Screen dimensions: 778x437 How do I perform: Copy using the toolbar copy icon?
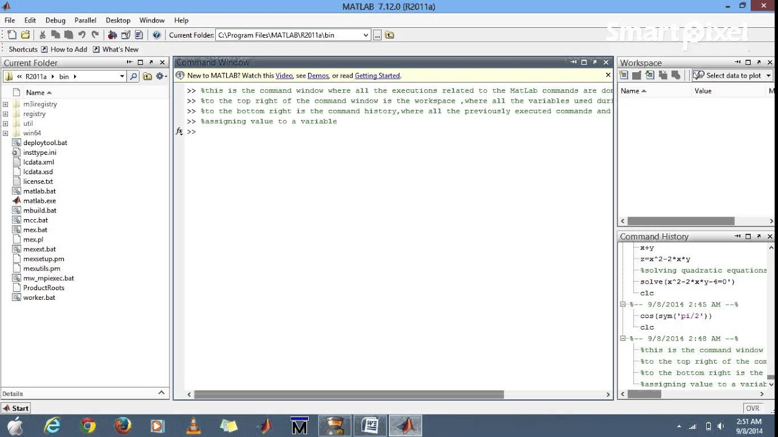[55, 35]
